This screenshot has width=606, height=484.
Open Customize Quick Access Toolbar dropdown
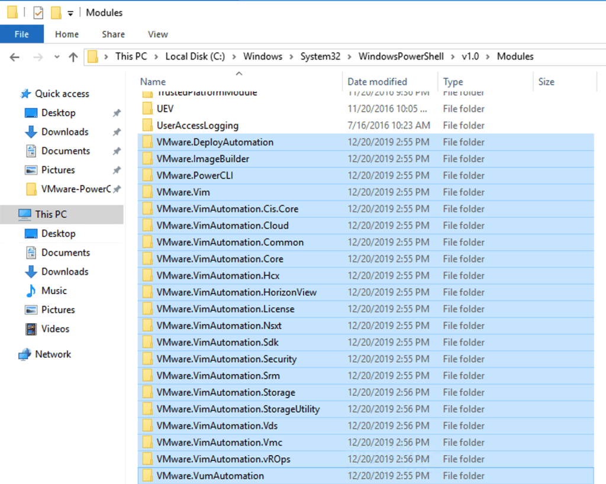pyautogui.click(x=70, y=13)
